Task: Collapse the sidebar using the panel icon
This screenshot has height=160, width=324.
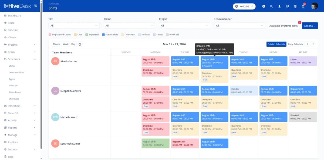Action: click(35, 5)
